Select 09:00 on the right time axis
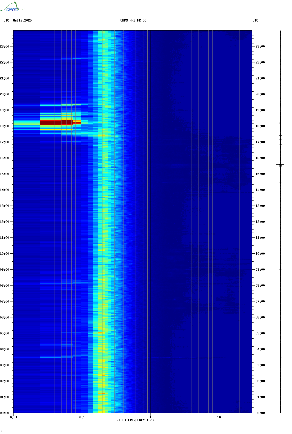The image size is (292, 434). (260, 270)
